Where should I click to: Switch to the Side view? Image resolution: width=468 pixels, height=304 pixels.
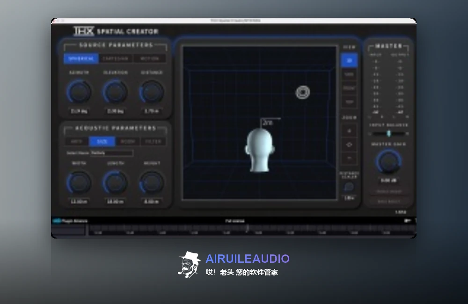pos(349,74)
